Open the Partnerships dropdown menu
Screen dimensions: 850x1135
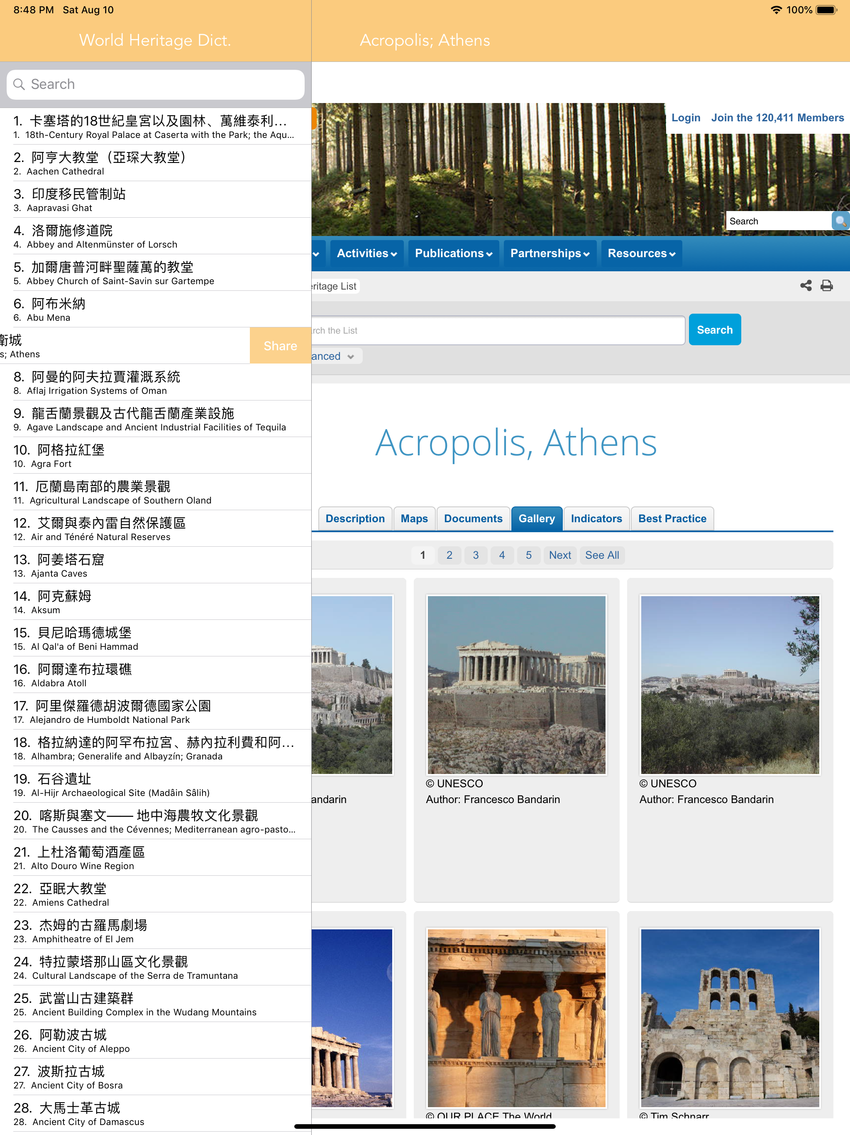click(x=550, y=253)
